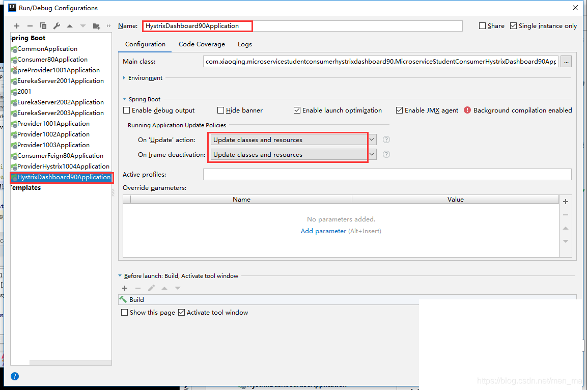Show more toolbar actions chevron

coord(108,26)
